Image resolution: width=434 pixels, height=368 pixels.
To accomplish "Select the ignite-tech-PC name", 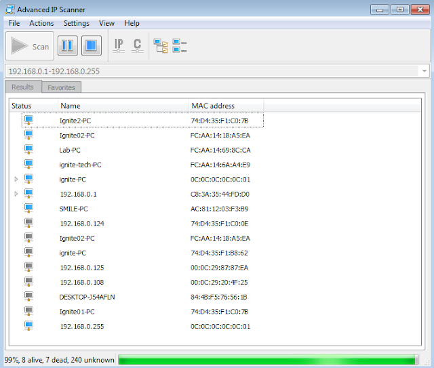I will [80, 165].
